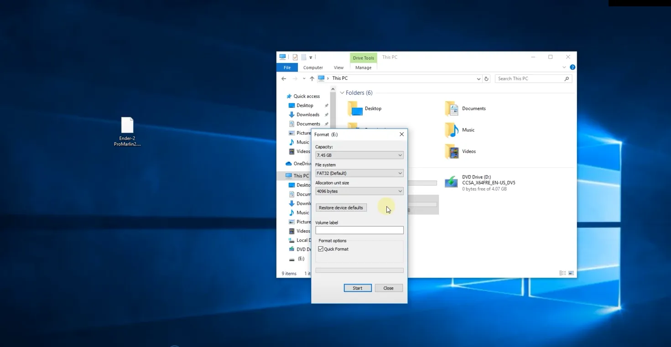The height and width of the screenshot is (347, 671).
Task: Click inside the Volume label field
Action: click(359, 231)
